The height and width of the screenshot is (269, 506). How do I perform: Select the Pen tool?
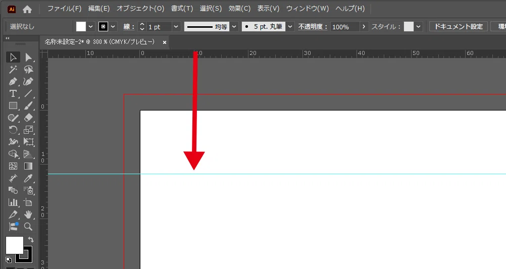(13, 82)
